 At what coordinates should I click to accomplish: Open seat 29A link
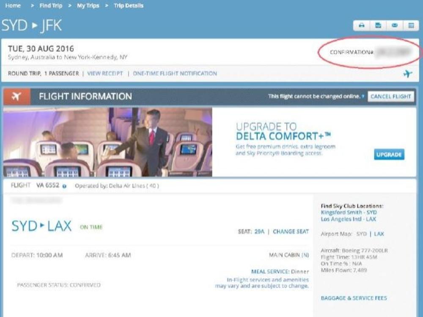[259, 232]
